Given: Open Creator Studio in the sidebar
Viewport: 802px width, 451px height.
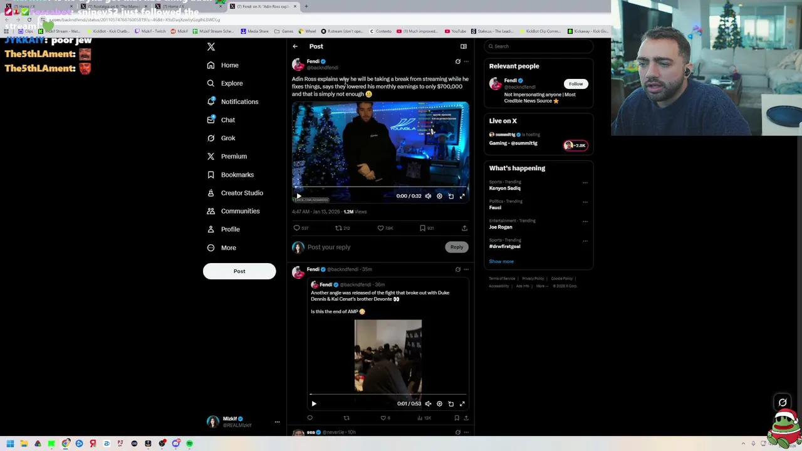Looking at the screenshot, I should tap(235, 193).
